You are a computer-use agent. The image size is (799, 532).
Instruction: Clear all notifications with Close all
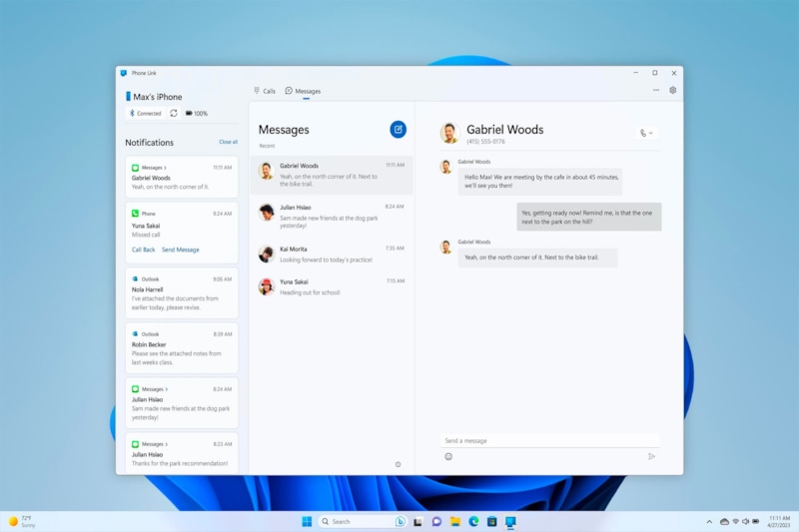point(228,142)
